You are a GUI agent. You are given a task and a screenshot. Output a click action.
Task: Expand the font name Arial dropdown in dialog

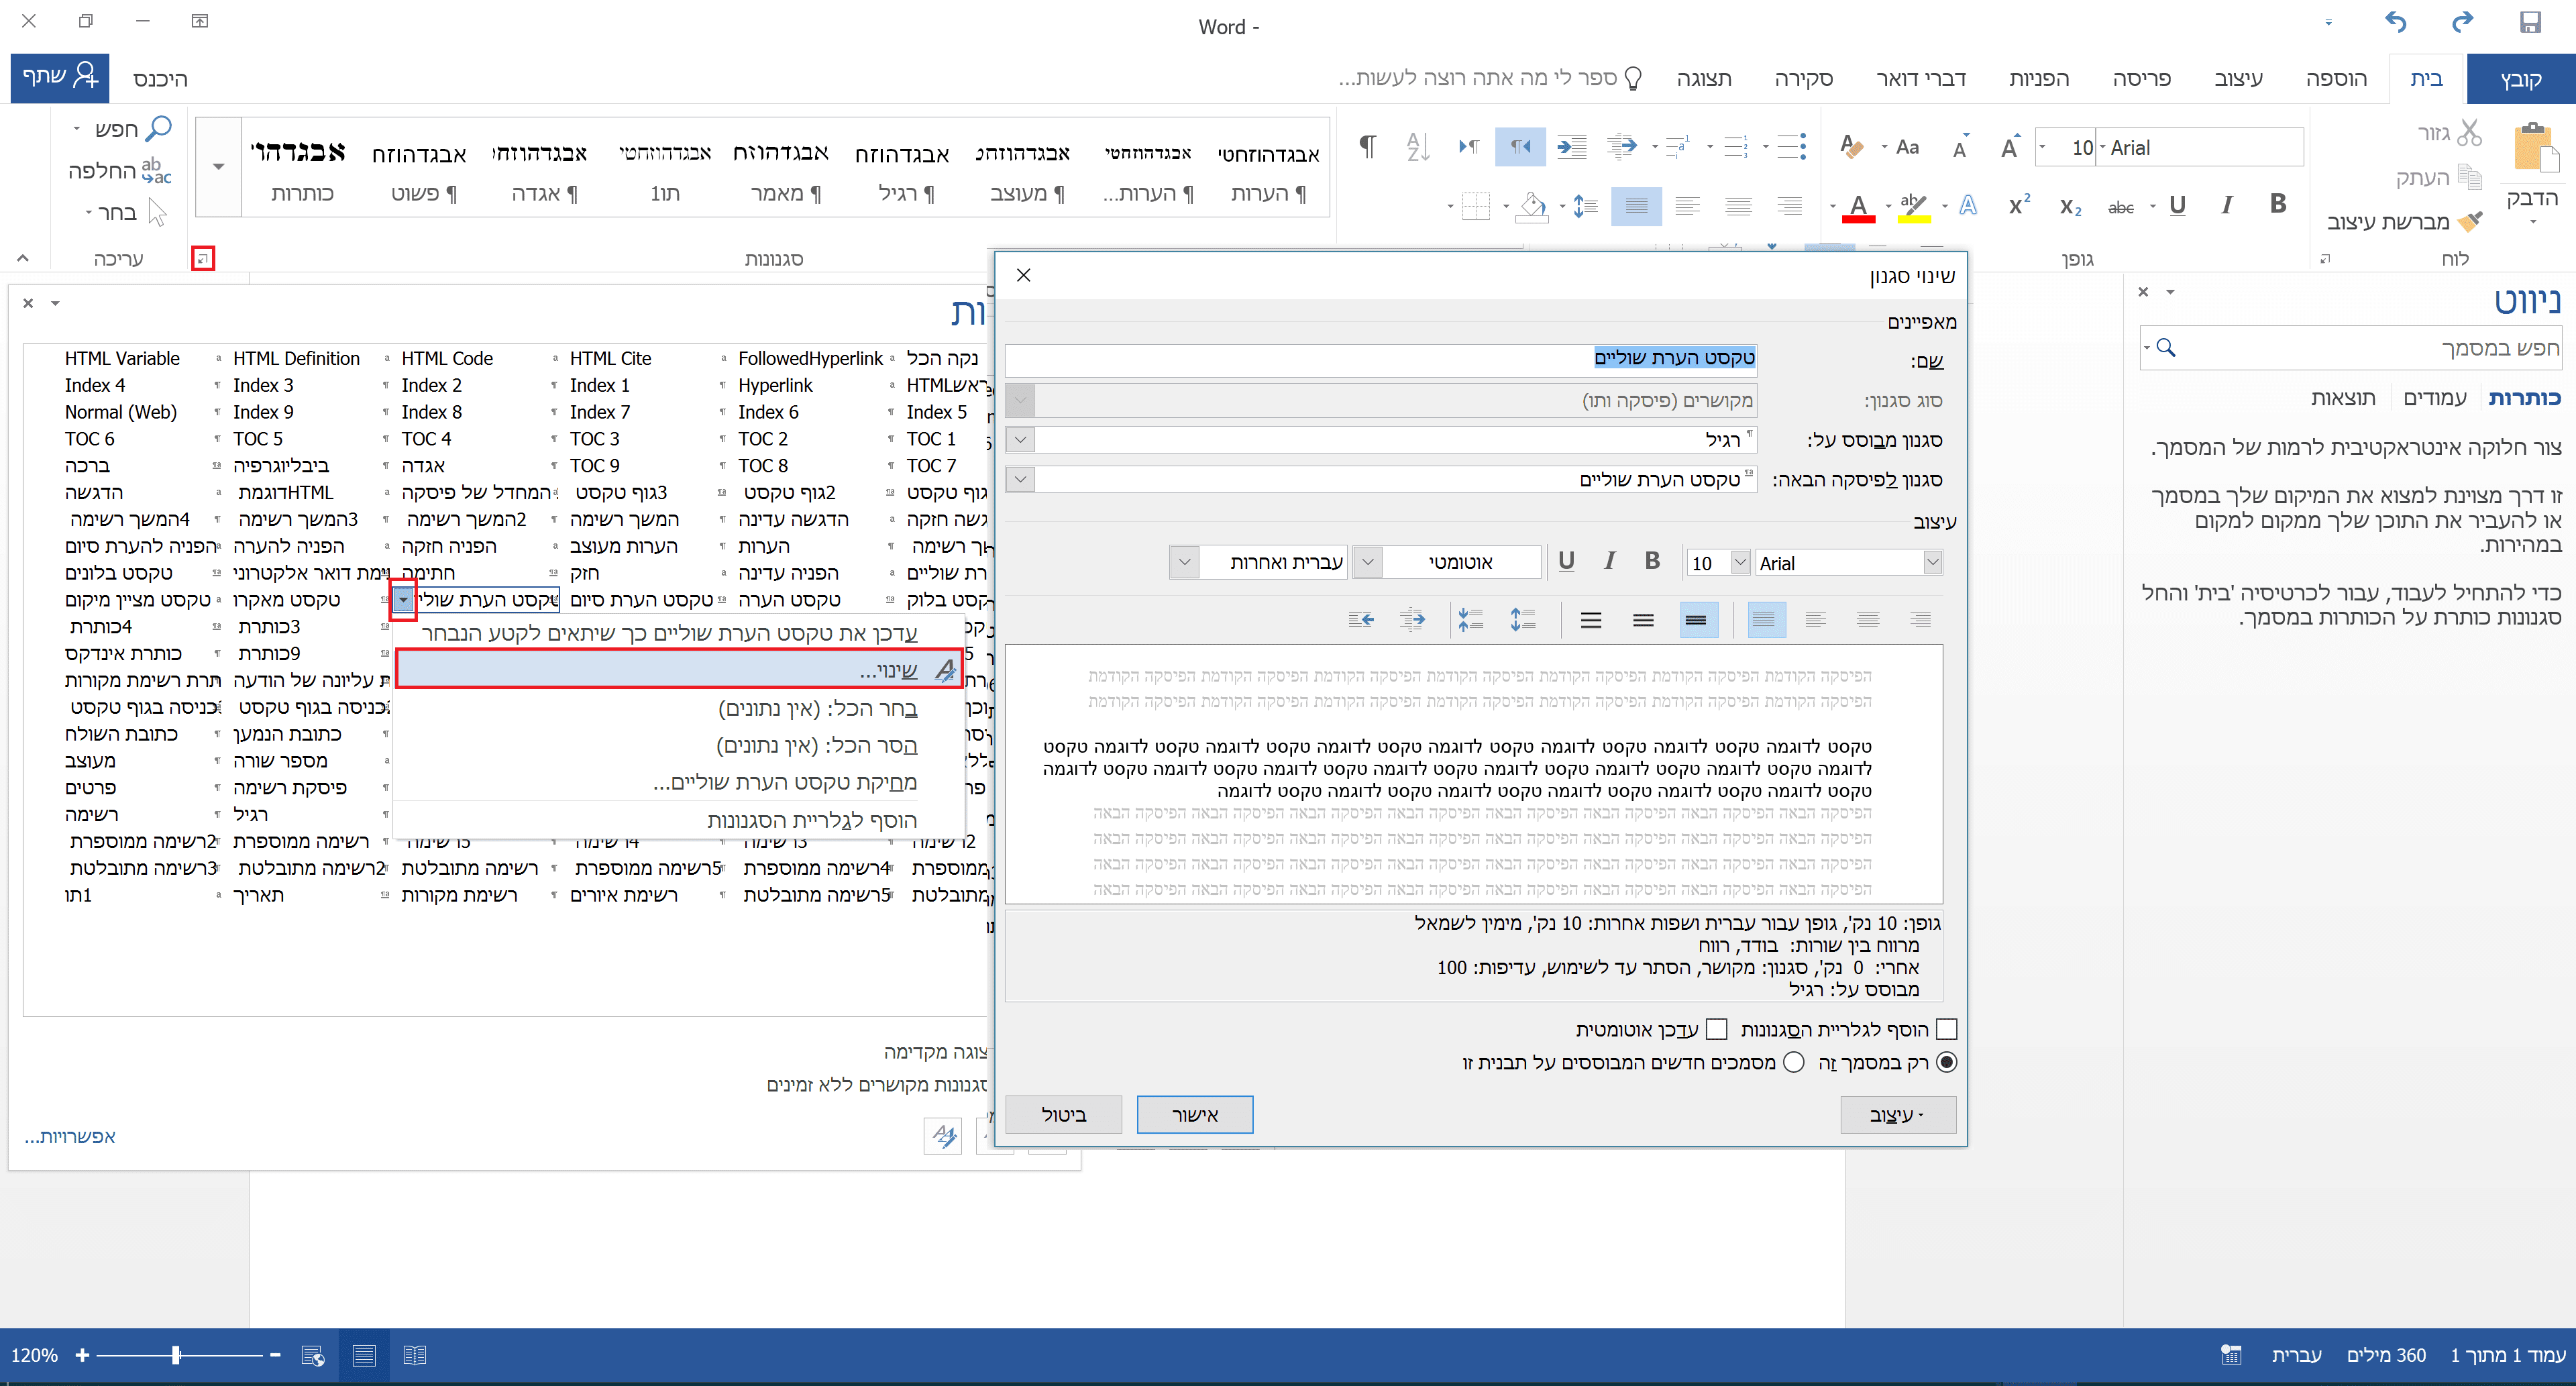[1932, 563]
